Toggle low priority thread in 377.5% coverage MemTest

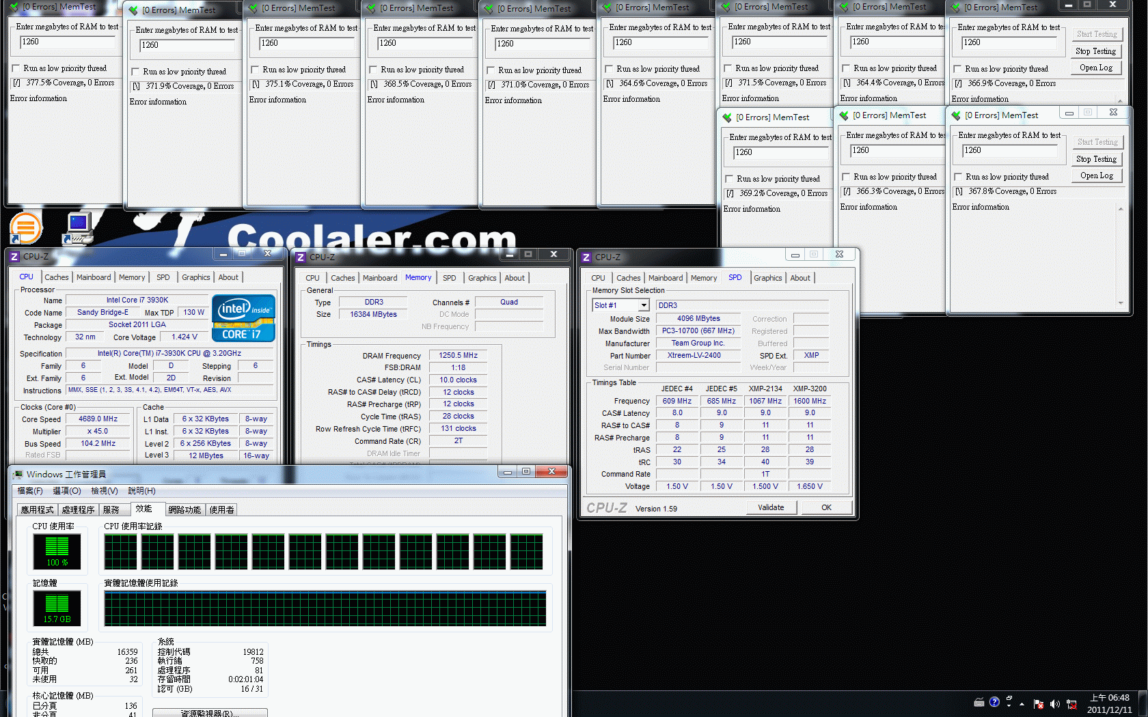pyautogui.click(x=16, y=68)
